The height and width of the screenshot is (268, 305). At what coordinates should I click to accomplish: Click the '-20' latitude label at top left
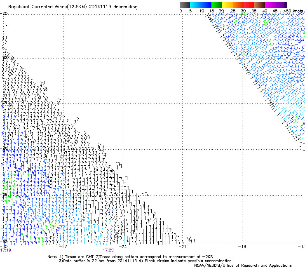tap(4, 14)
